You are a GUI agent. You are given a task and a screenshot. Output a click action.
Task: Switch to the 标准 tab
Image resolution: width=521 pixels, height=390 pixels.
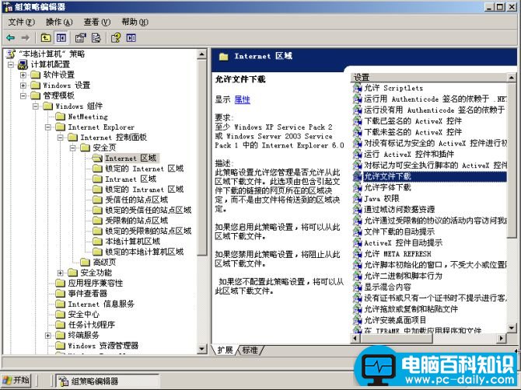tap(250, 350)
